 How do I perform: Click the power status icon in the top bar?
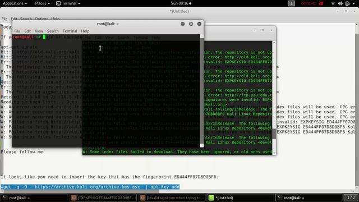coord(347,3)
